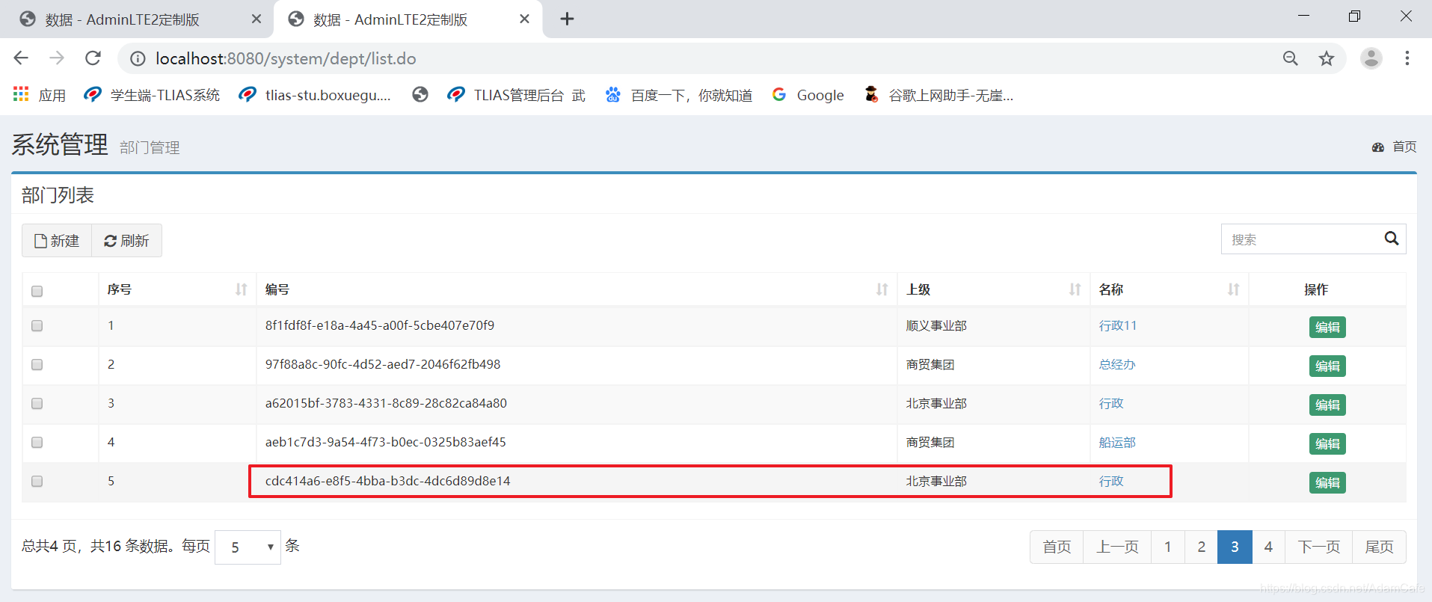
Task: Close the active AdminLTE2 tab
Action: [x=524, y=19]
